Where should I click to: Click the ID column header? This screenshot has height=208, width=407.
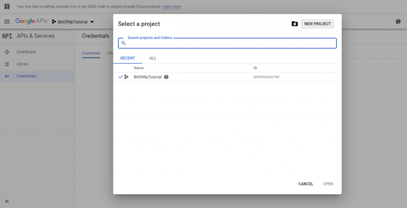(x=256, y=68)
